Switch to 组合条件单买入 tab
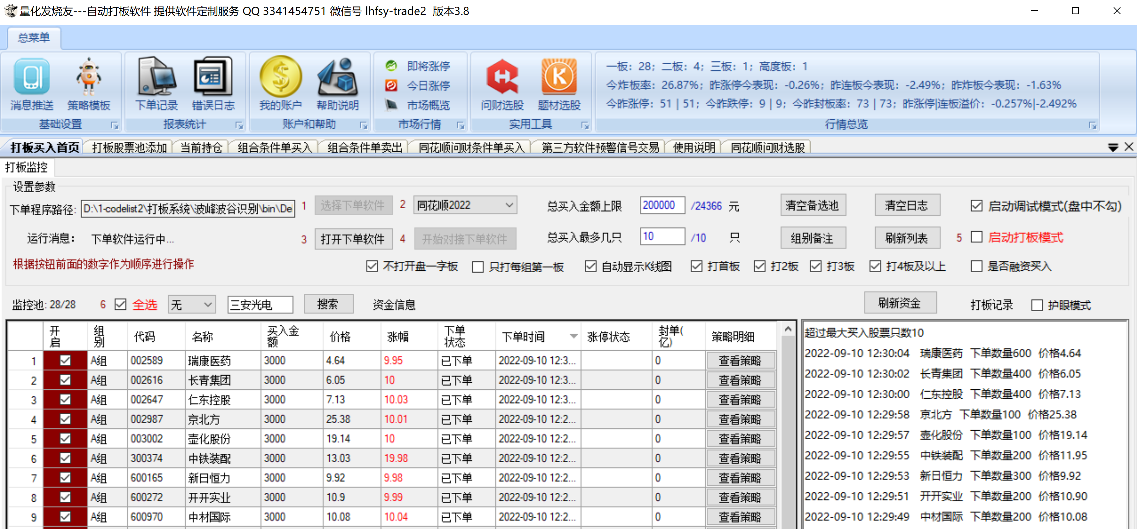Image resolution: width=1137 pixels, height=529 pixels. (x=275, y=147)
